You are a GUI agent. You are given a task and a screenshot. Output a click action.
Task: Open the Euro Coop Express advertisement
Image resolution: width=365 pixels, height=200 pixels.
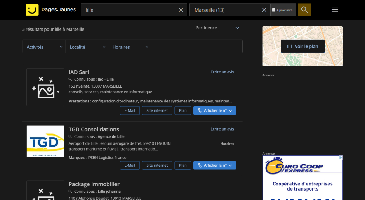[x=303, y=178]
